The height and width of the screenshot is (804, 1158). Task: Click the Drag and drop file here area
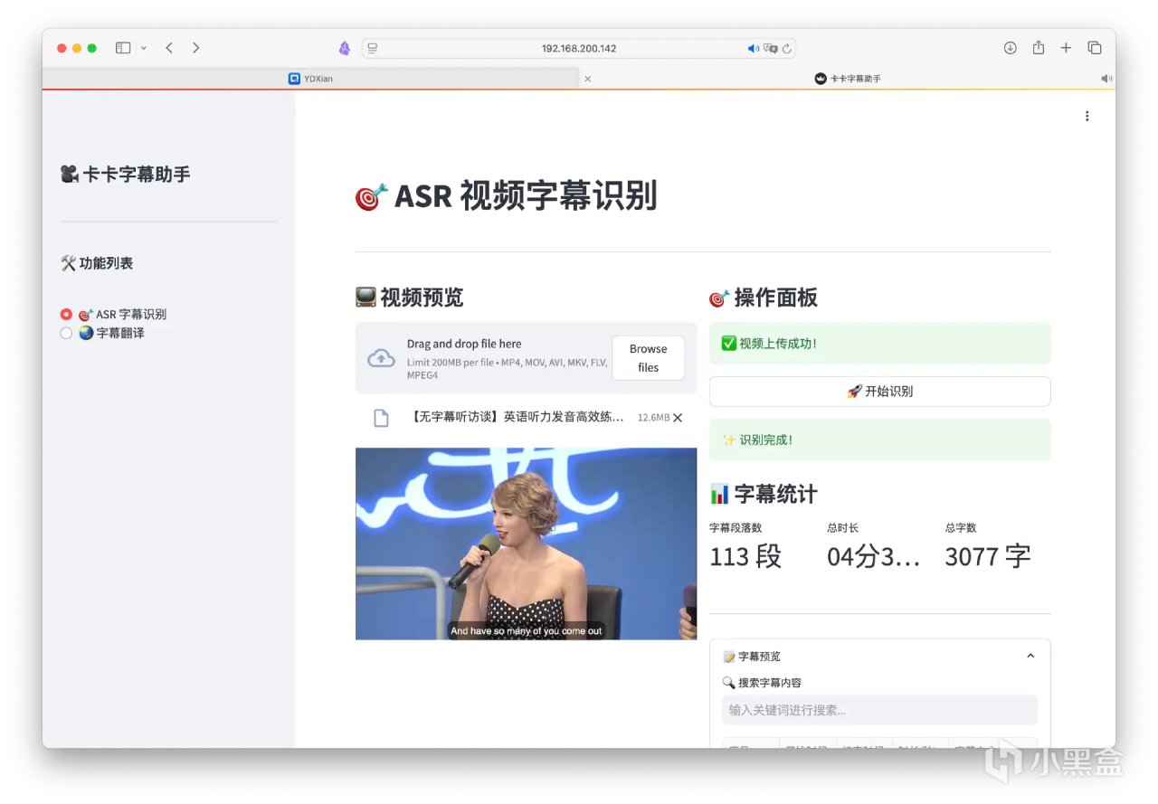tap(526, 358)
